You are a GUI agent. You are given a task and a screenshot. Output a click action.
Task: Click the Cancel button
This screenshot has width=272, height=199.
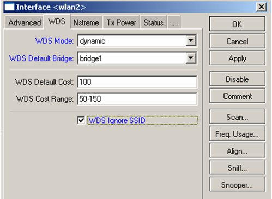pos(237,41)
